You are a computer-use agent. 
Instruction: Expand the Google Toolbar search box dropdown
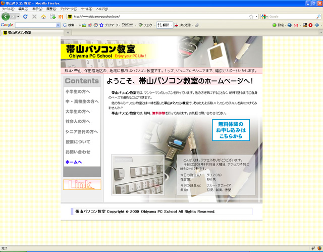58,25
